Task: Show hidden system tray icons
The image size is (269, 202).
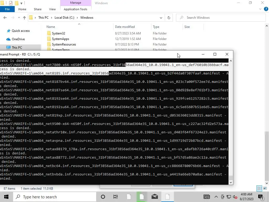Action: tap(216, 197)
